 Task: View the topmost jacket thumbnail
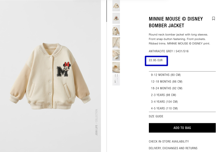(116, 6)
